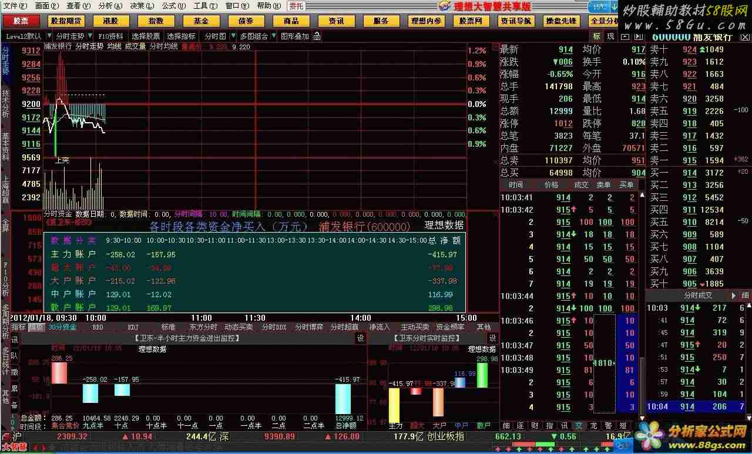
Task: Expand the arrow beside 分时成交 header
Action: (x=733, y=295)
